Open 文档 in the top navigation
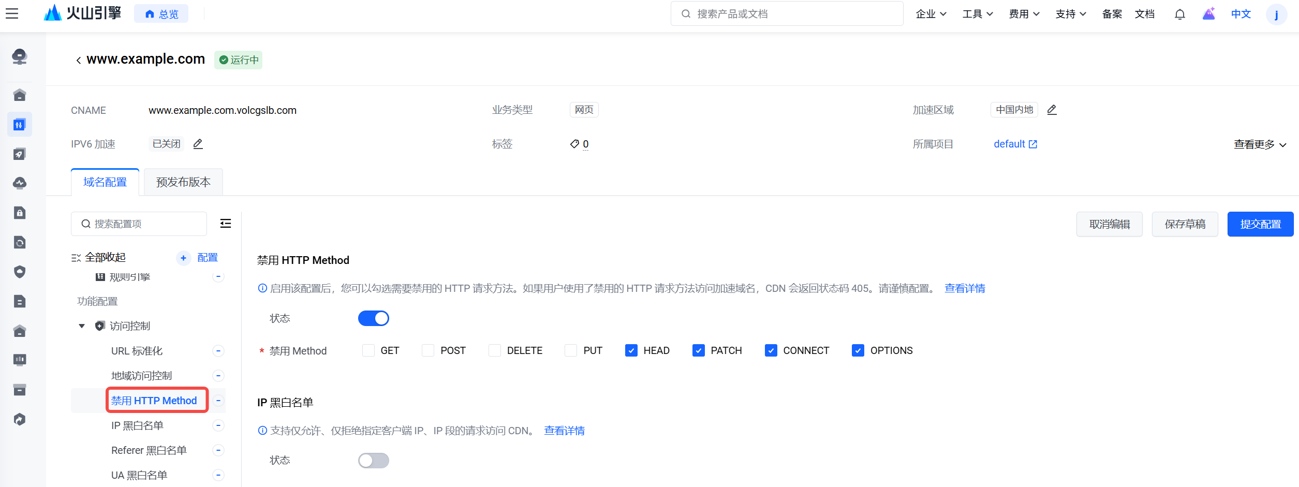 1145,14
